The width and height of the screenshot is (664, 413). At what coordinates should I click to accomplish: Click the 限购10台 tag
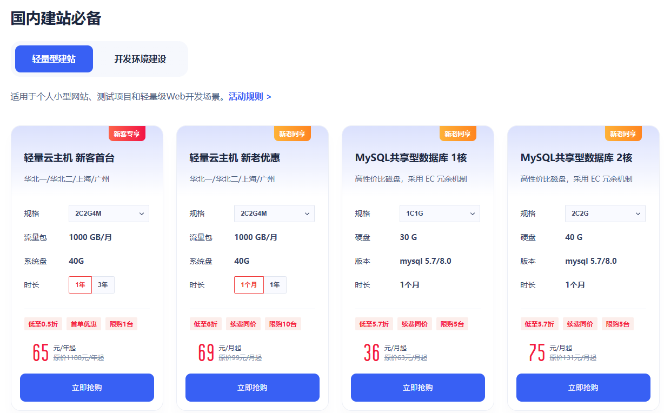pos(283,324)
